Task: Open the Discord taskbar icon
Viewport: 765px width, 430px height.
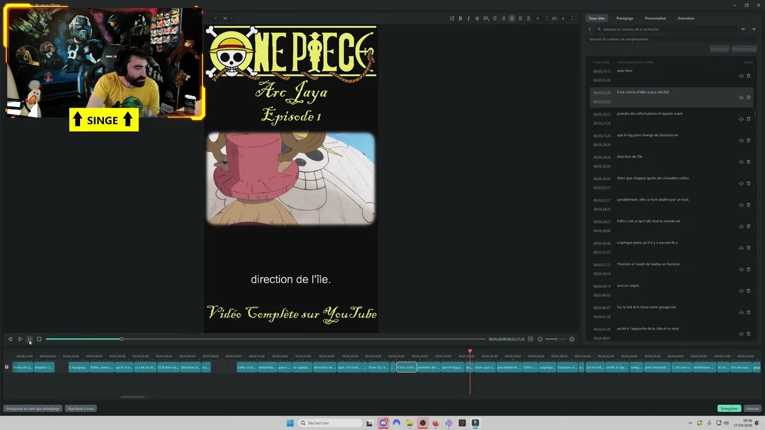Action: pos(383,423)
